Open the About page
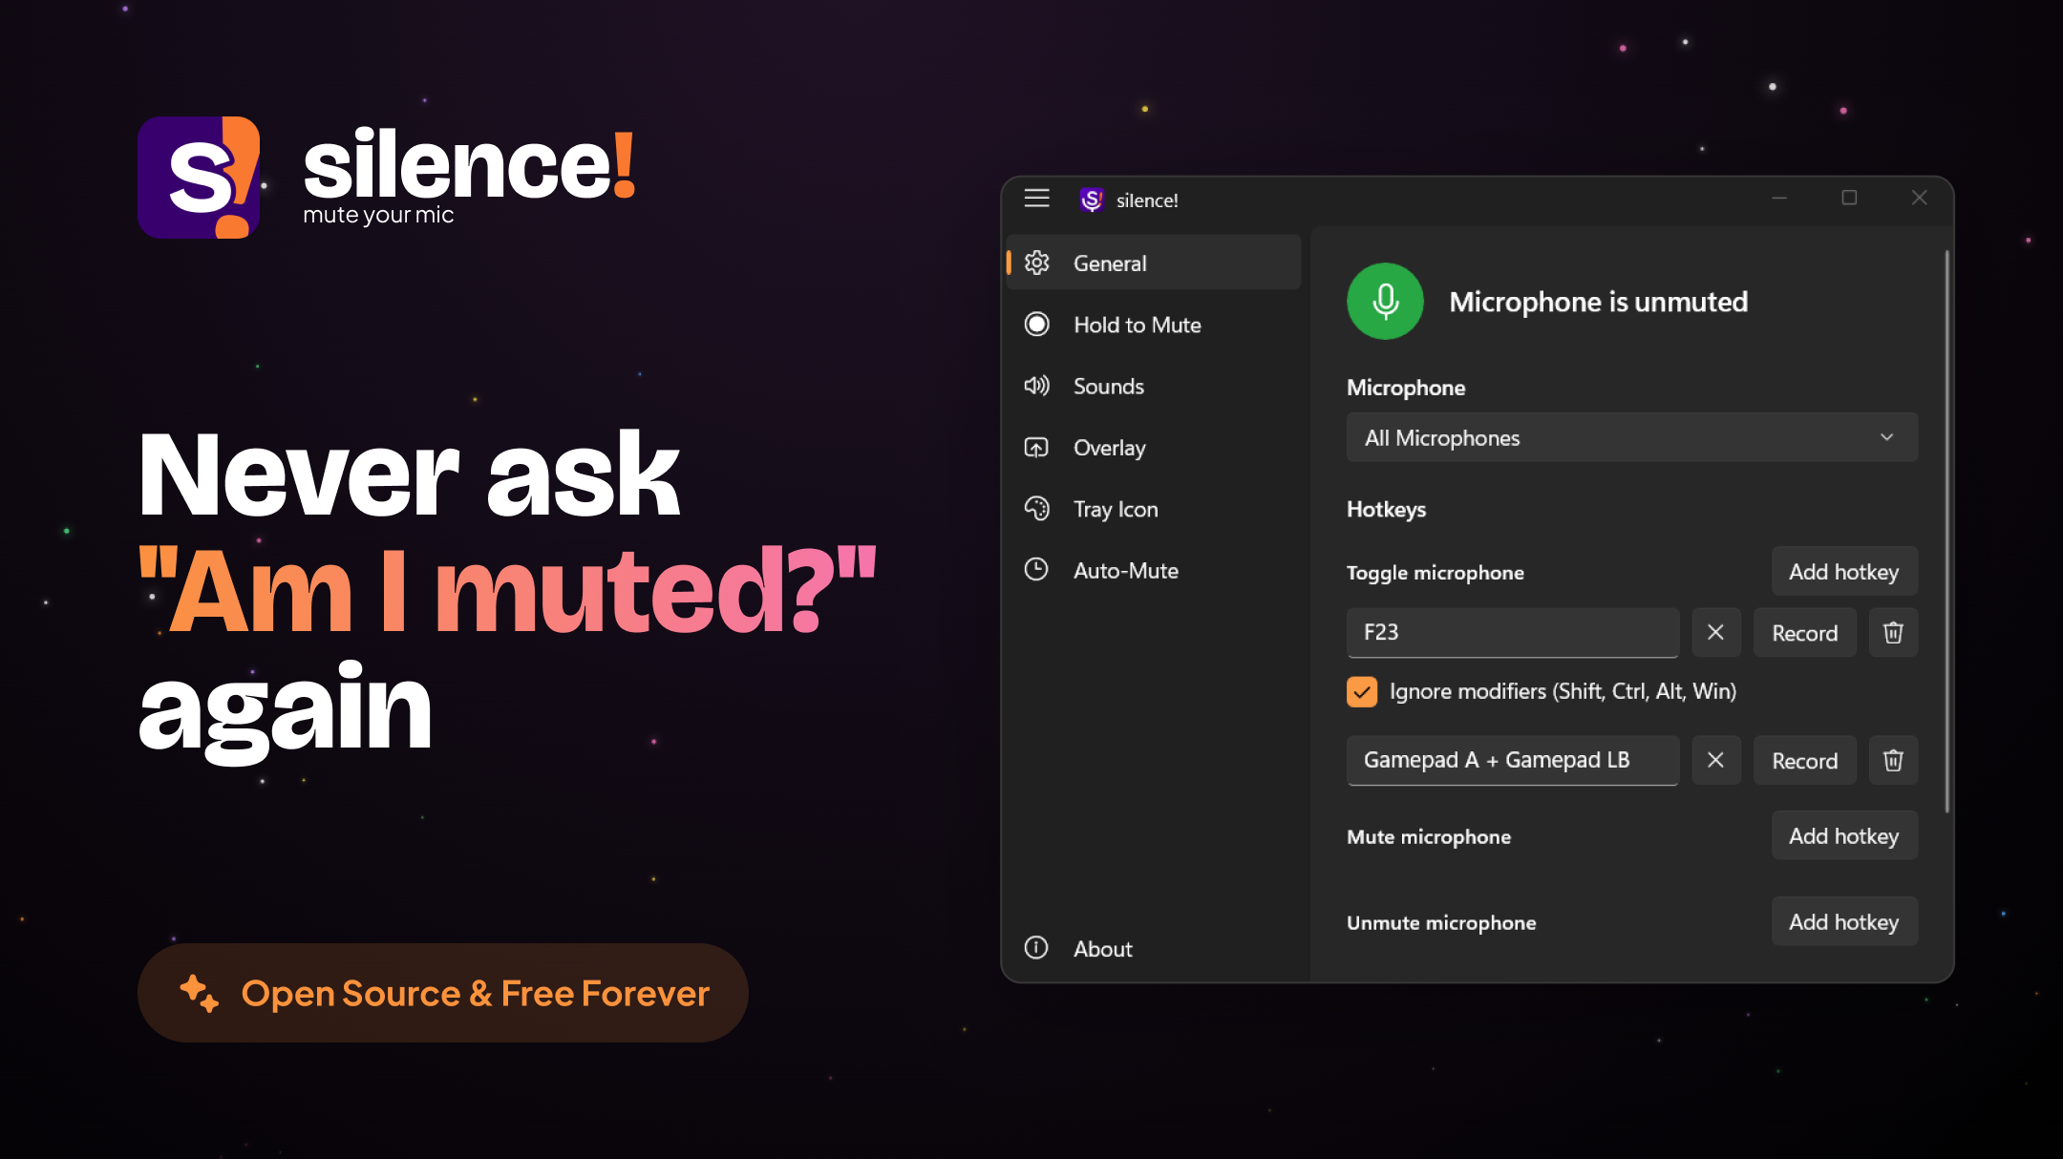Viewport: 2063px width, 1159px height. 1155,948
